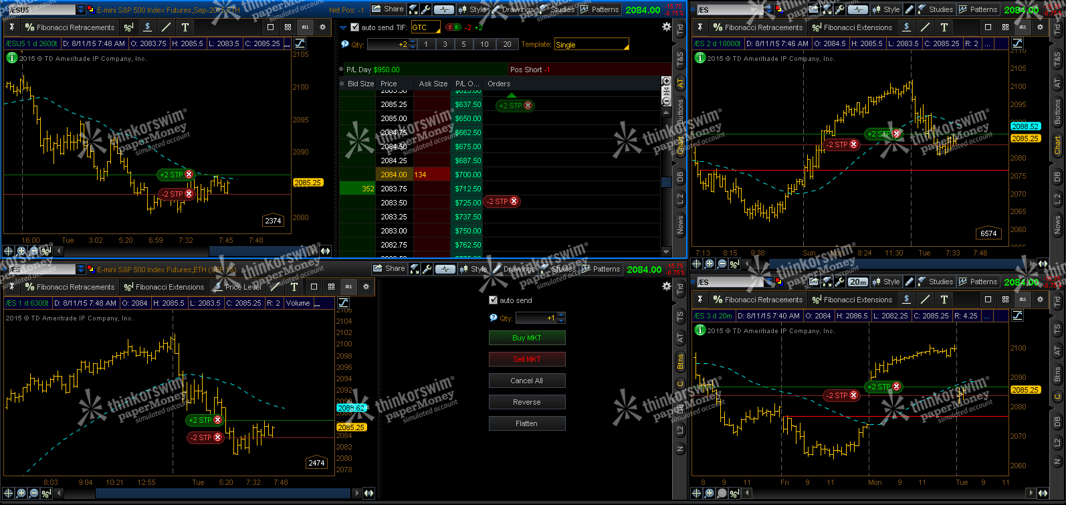The image size is (1066, 505).
Task: Open Patterns menu in top-left chart header
Action: [600, 9]
